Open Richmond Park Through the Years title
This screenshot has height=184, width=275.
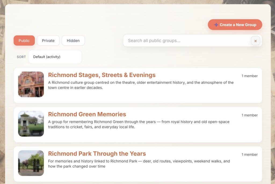(97, 153)
